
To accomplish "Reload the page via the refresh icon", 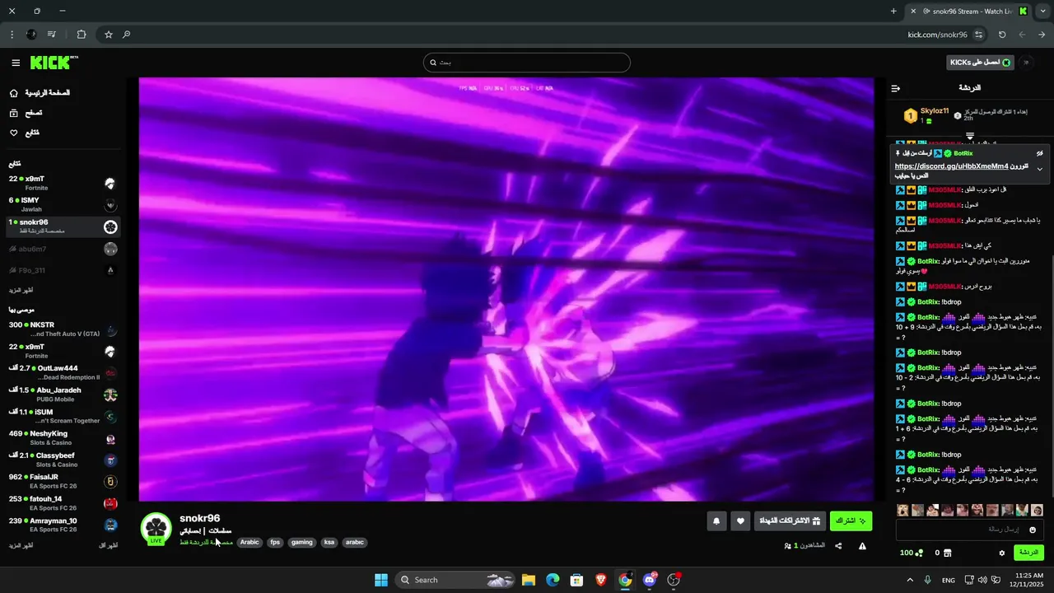I will (1002, 35).
